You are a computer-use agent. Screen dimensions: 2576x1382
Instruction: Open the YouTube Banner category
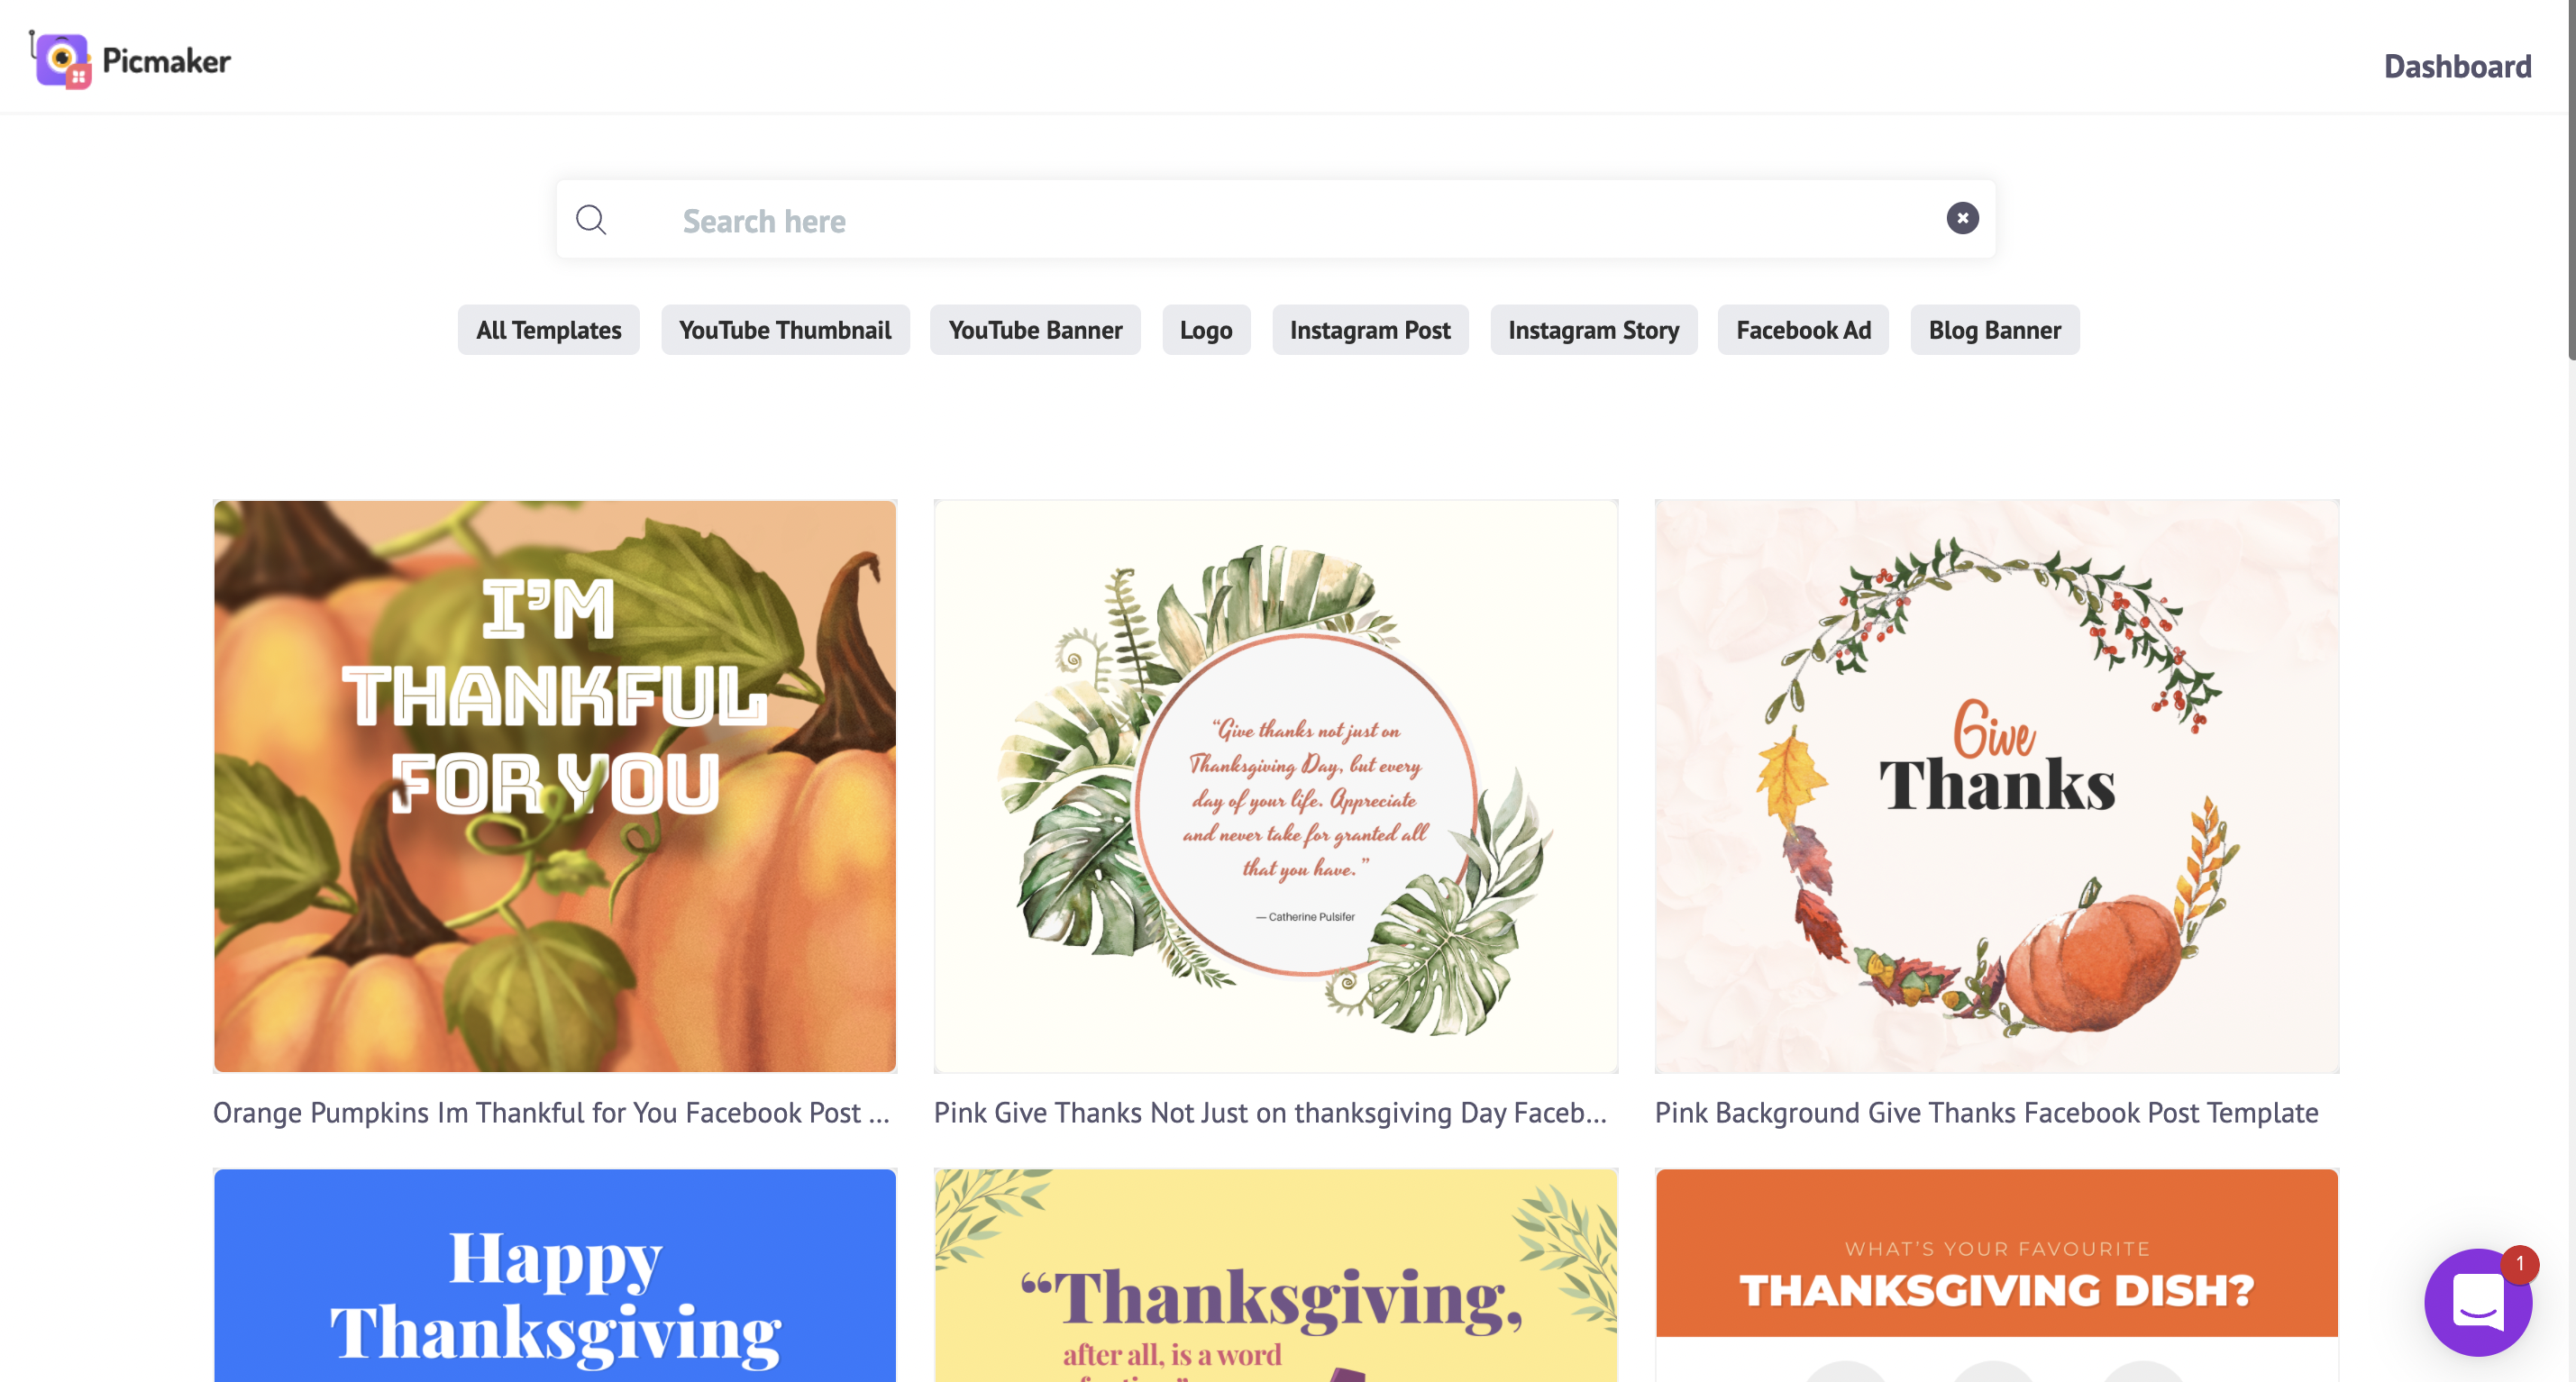click(1034, 329)
